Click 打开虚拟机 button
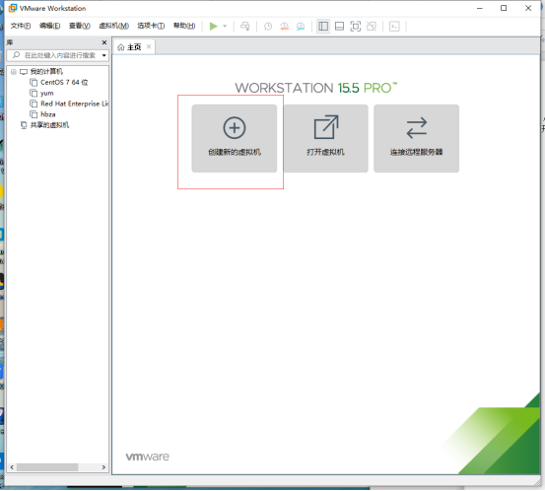Image resolution: width=545 pixels, height=491 pixels. pyautogui.click(x=325, y=138)
